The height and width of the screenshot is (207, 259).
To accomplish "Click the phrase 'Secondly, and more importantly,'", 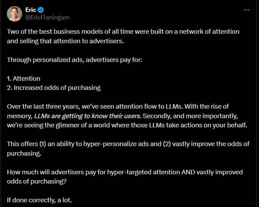I will [x=190, y=116].
